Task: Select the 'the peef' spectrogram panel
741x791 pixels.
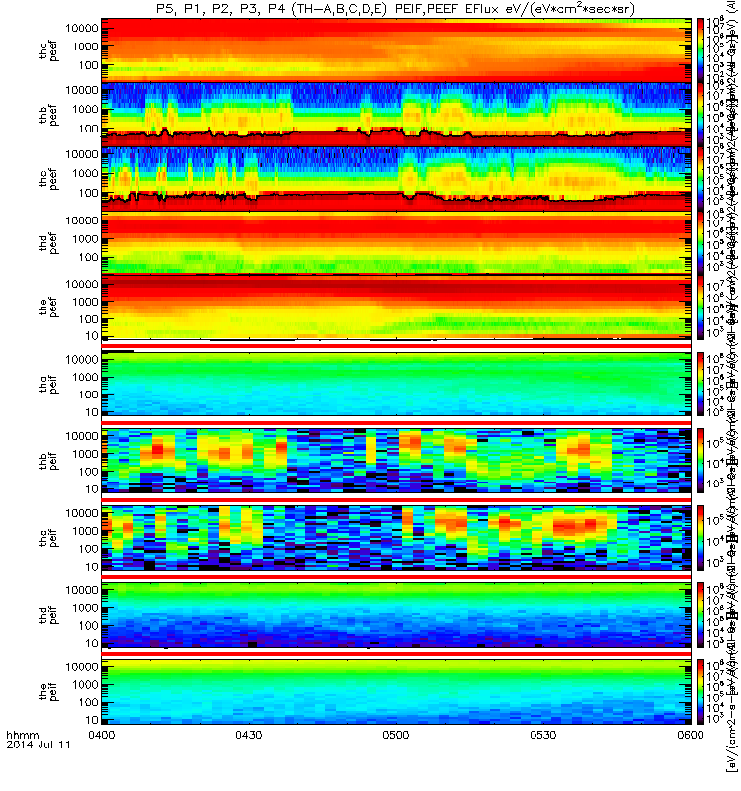Action: pyautogui.click(x=396, y=307)
